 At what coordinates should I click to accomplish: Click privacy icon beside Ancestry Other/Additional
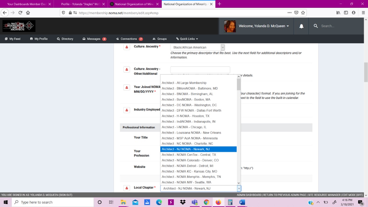pyautogui.click(x=127, y=70)
